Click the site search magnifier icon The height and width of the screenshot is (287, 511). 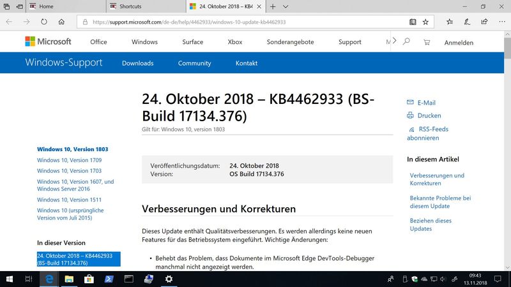click(x=406, y=41)
